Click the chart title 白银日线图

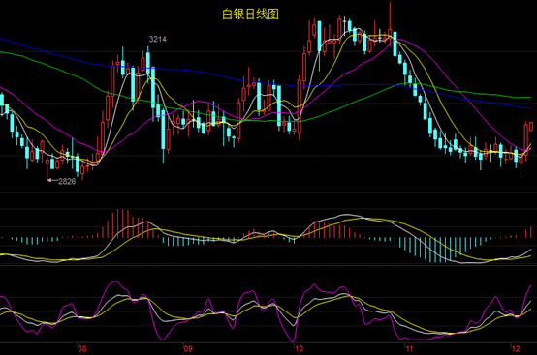click(x=250, y=14)
